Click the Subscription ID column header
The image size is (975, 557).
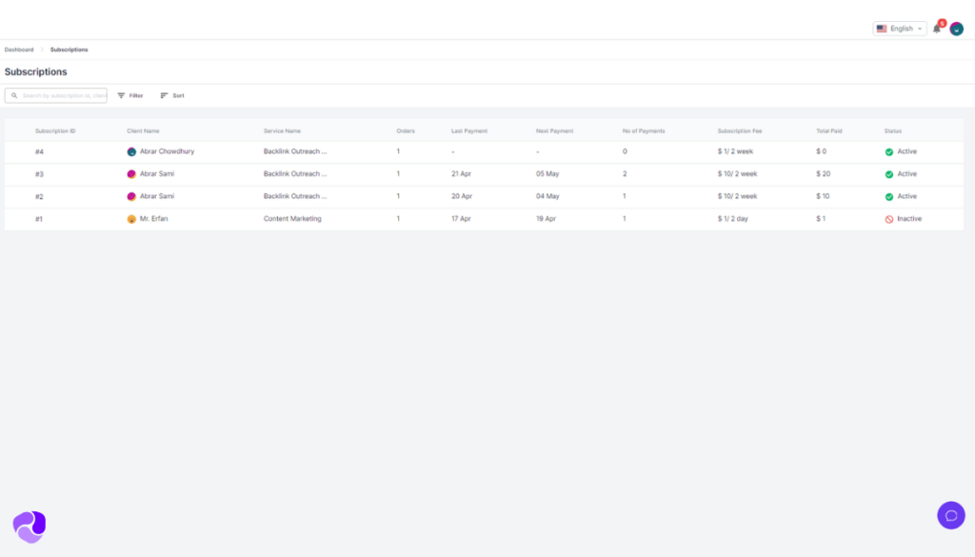55,130
